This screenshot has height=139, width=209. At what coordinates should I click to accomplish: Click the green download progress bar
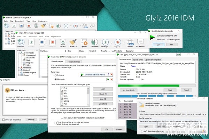click(157, 86)
